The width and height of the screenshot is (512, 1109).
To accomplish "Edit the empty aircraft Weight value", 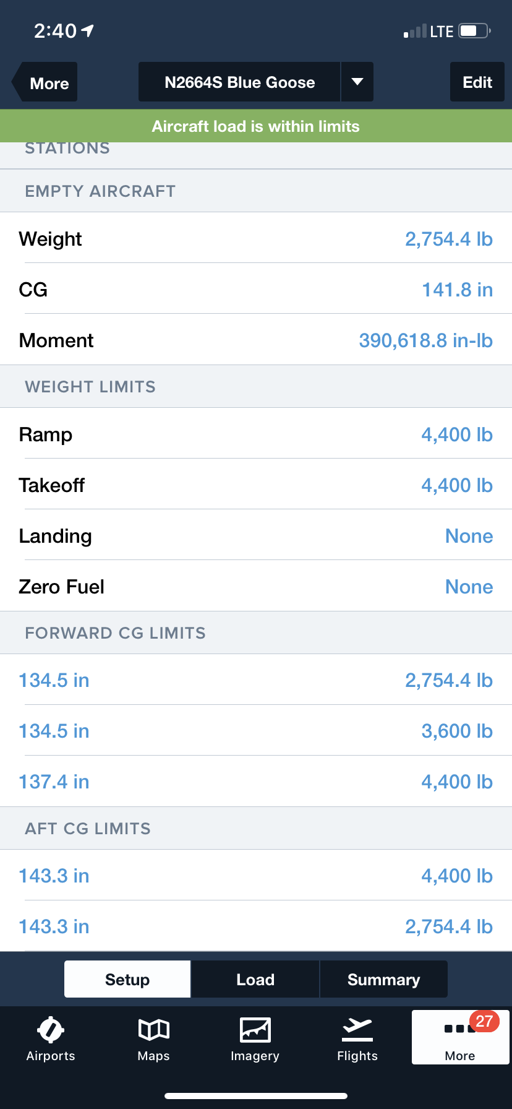I will tap(448, 239).
